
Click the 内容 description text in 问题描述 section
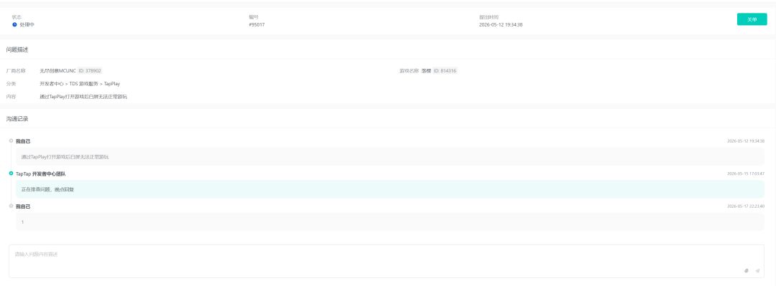83,97
